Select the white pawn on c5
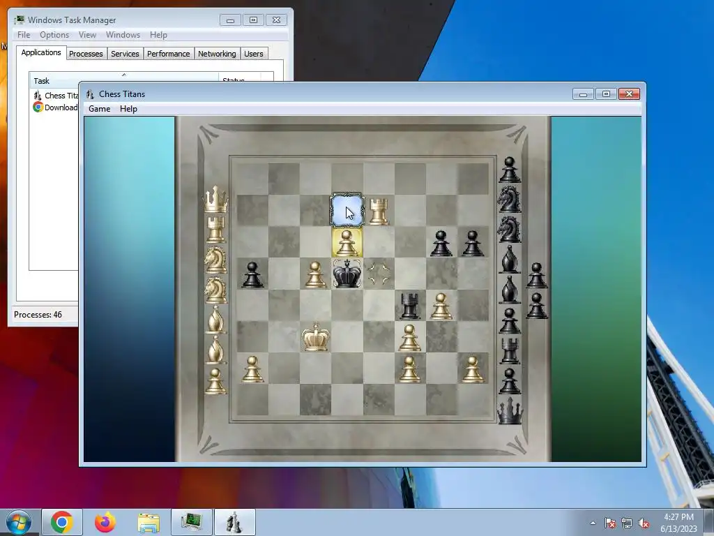Screen dimensions: 714x536 [315, 275]
